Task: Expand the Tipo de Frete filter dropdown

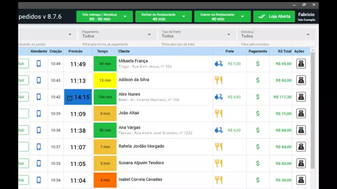Action: [x=196, y=34]
